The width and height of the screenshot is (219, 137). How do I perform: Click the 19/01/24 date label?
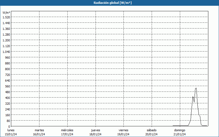[123, 134]
